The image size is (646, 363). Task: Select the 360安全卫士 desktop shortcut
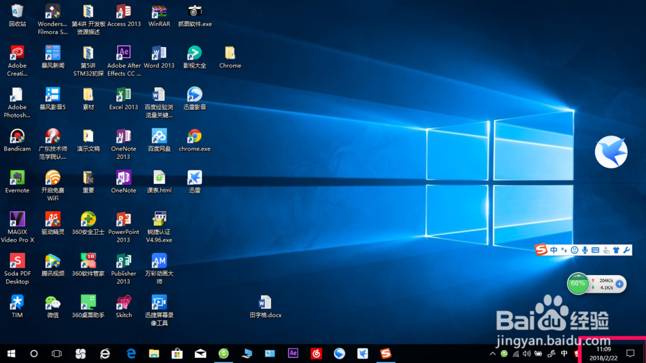point(88,223)
